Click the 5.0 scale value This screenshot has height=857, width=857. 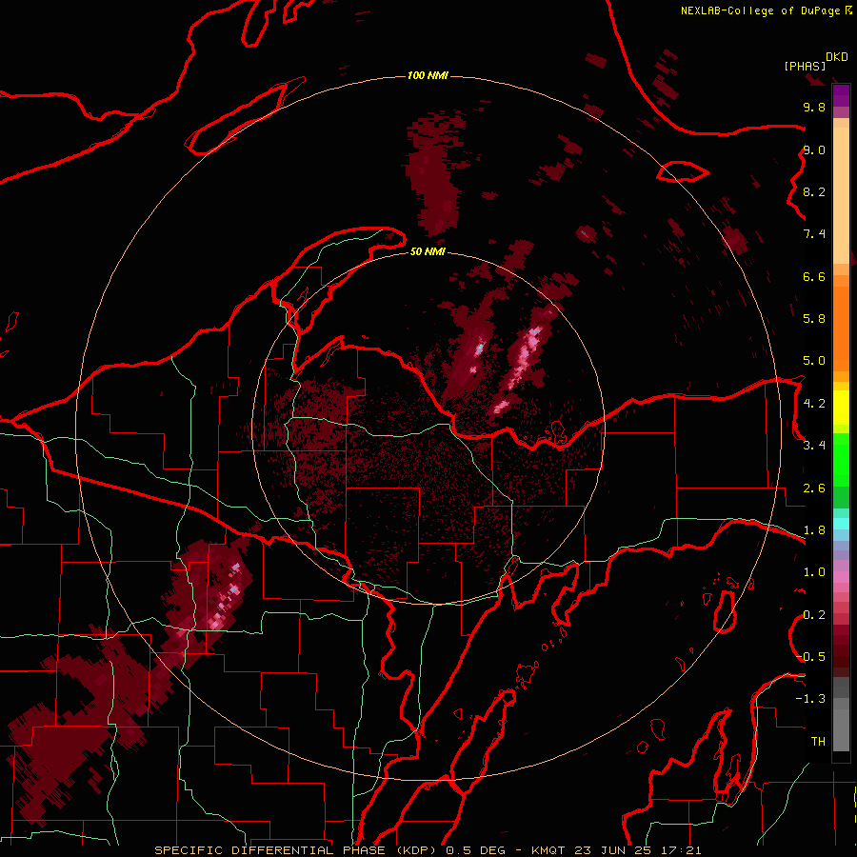[814, 361]
